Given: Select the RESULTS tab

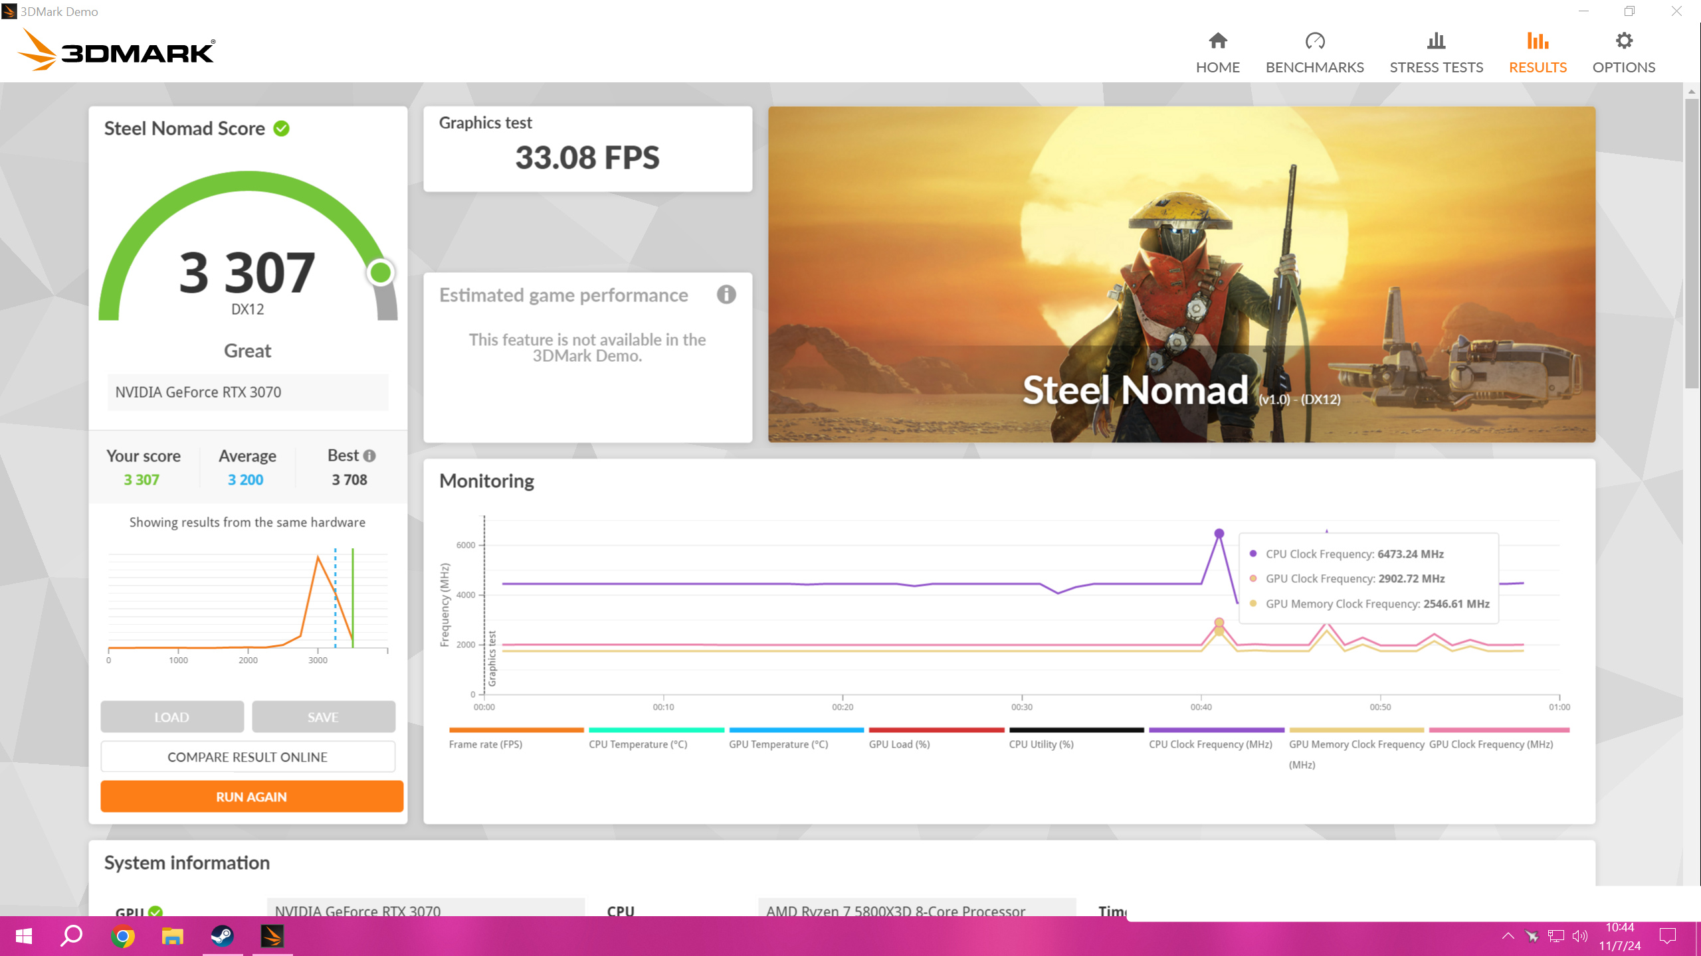Looking at the screenshot, I should click(1538, 53).
